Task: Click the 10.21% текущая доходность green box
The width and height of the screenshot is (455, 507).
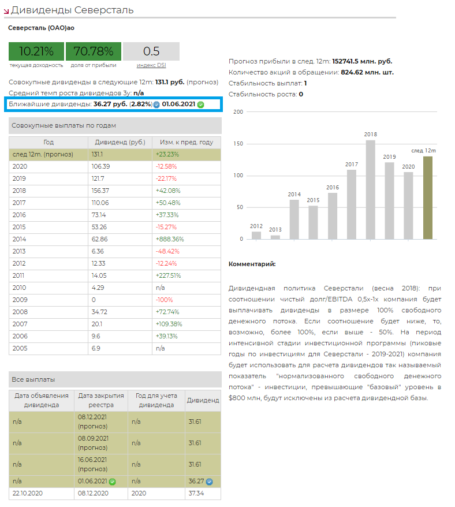Action: (x=36, y=51)
